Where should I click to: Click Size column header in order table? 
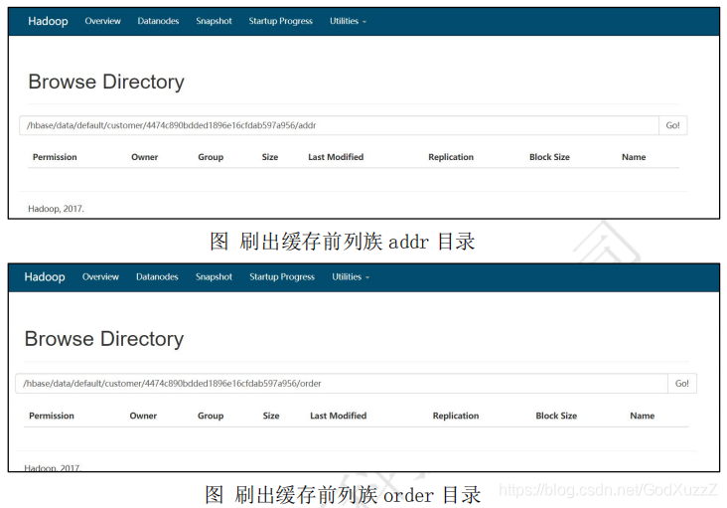(x=271, y=416)
